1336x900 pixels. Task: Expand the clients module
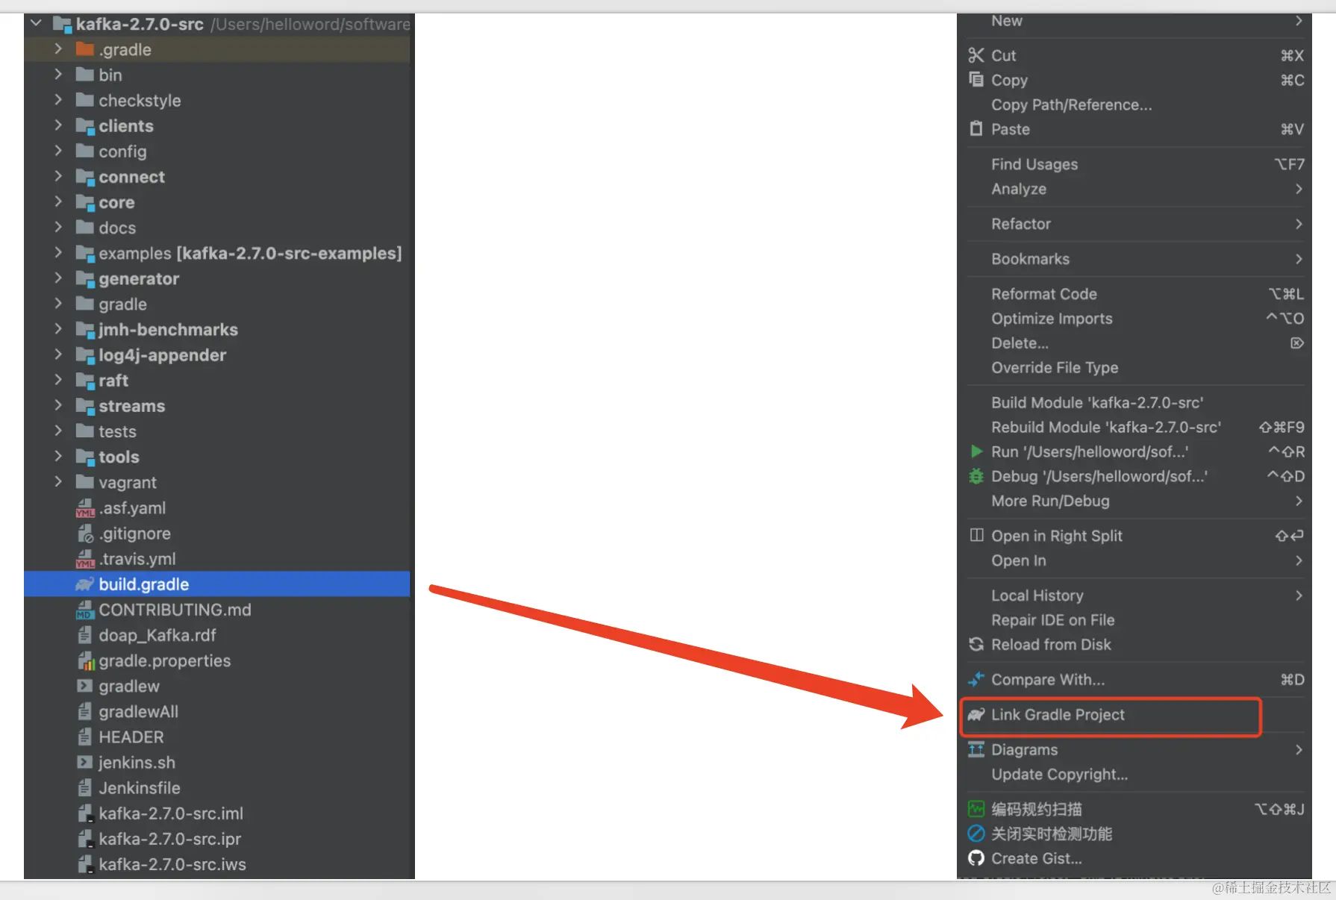click(58, 125)
